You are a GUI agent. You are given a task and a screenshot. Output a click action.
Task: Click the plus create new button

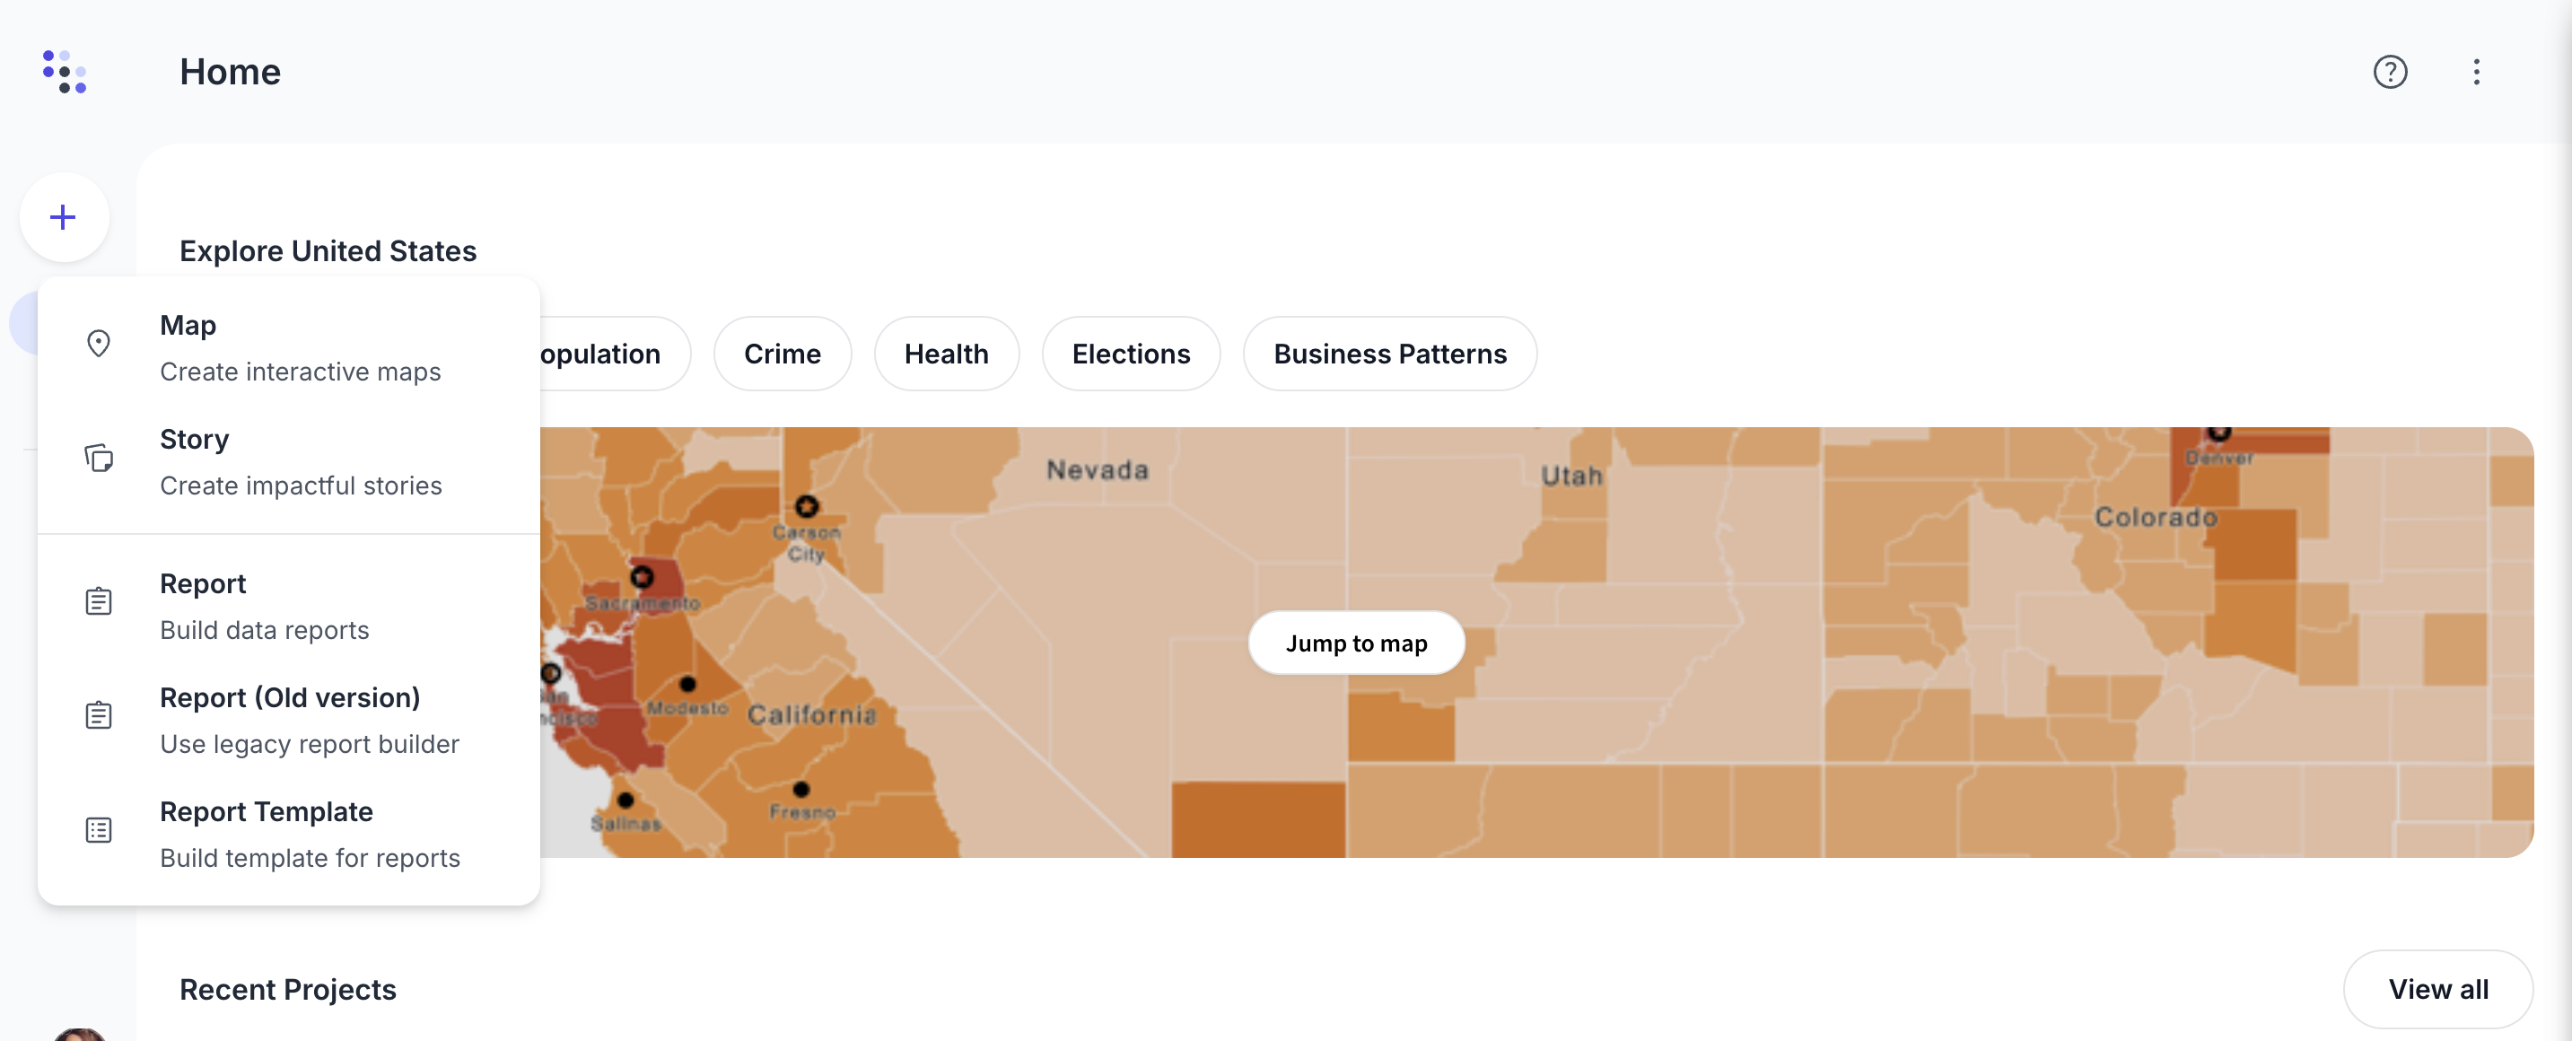[x=64, y=217]
